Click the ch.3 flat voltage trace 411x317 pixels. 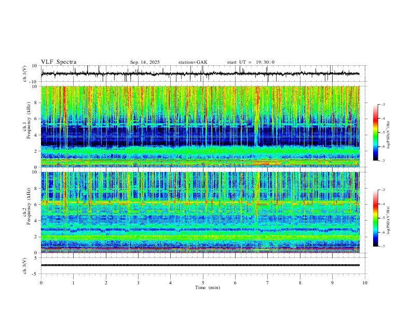coord(200,265)
